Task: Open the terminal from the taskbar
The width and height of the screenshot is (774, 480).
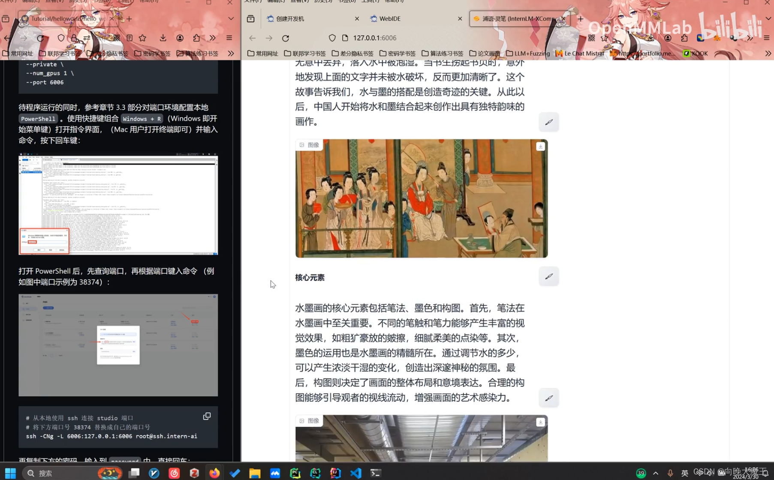Action: tap(376, 473)
